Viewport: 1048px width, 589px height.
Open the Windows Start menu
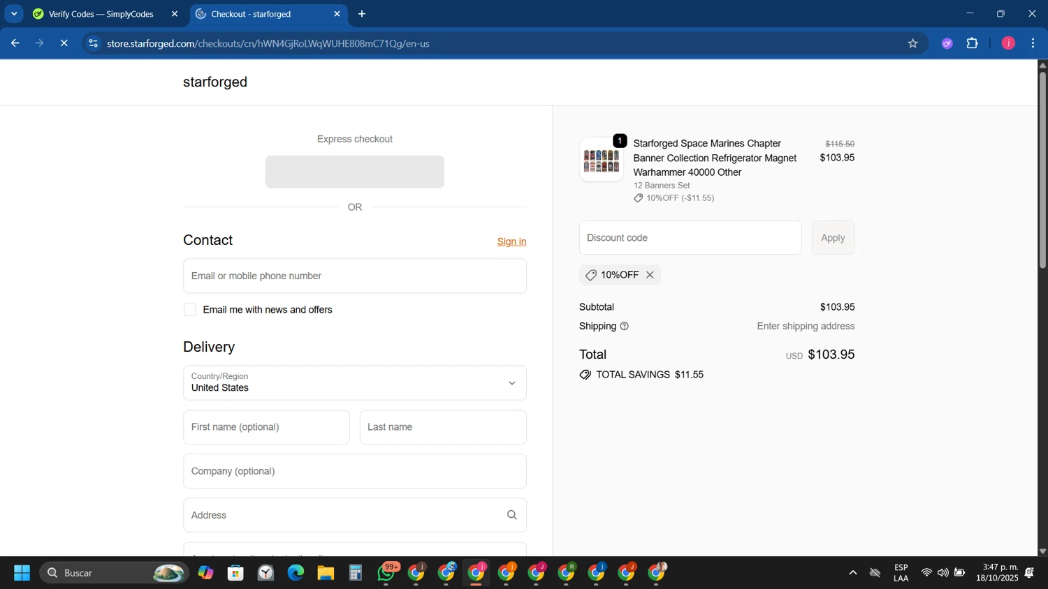point(22,573)
